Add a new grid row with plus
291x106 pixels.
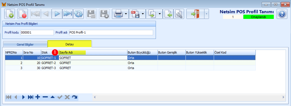[38, 97]
